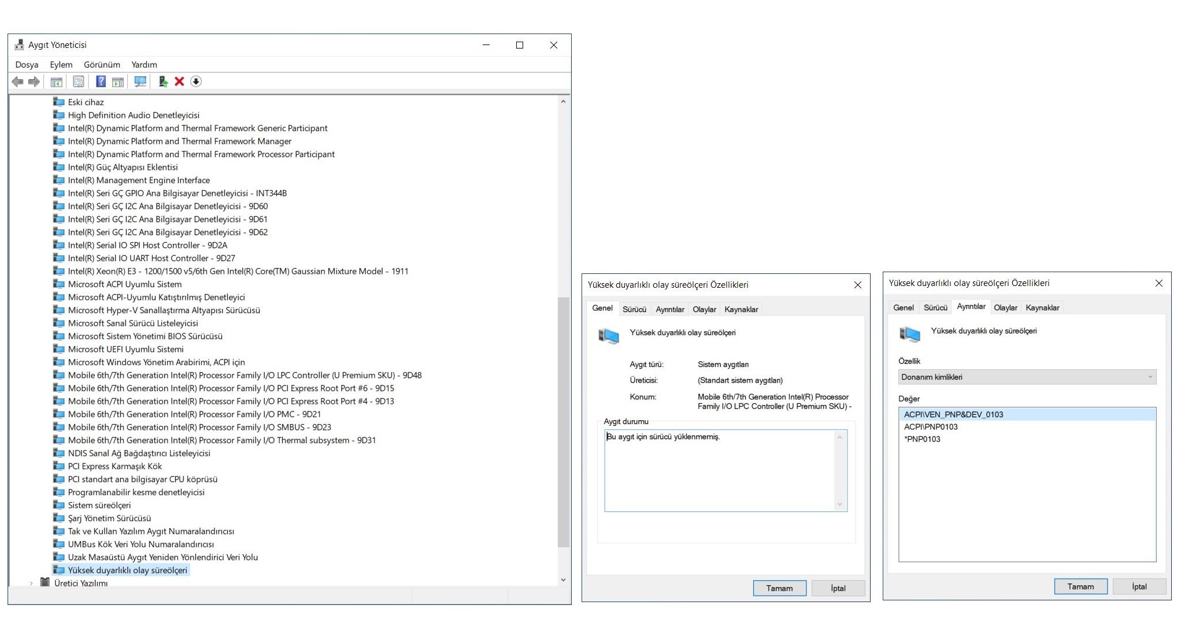The height and width of the screenshot is (631, 1192).
Task: Switch to Kaynaklar tab in right properties dialog
Action: tap(1042, 307)
